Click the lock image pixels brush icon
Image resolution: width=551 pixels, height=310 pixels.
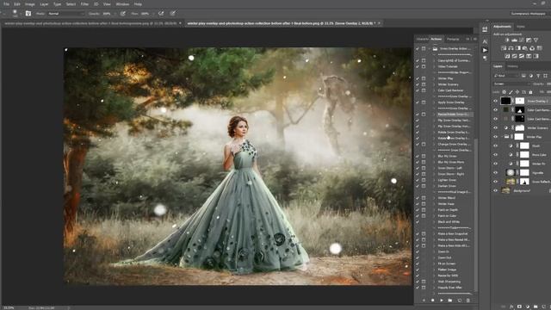[x=511, y=92]
